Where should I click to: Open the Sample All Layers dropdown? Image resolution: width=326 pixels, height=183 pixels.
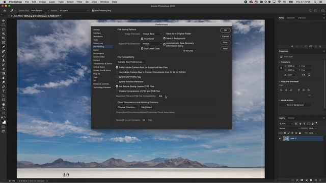[x=73, y=11]
